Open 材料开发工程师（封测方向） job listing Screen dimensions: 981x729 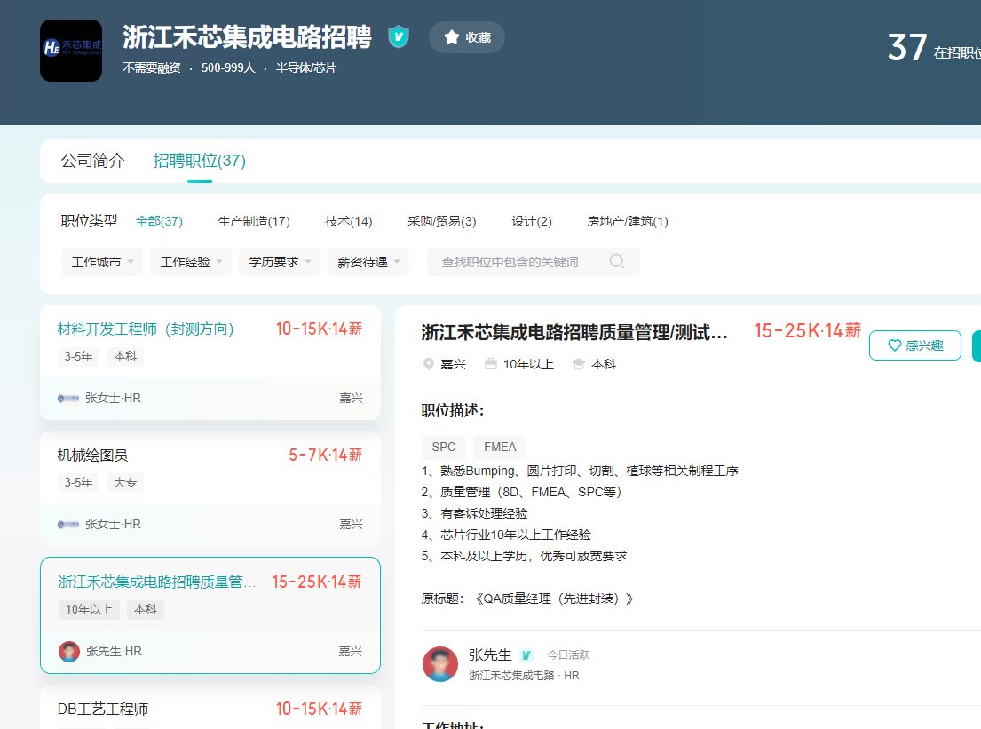pyautogui.click(x=145, y=329)
